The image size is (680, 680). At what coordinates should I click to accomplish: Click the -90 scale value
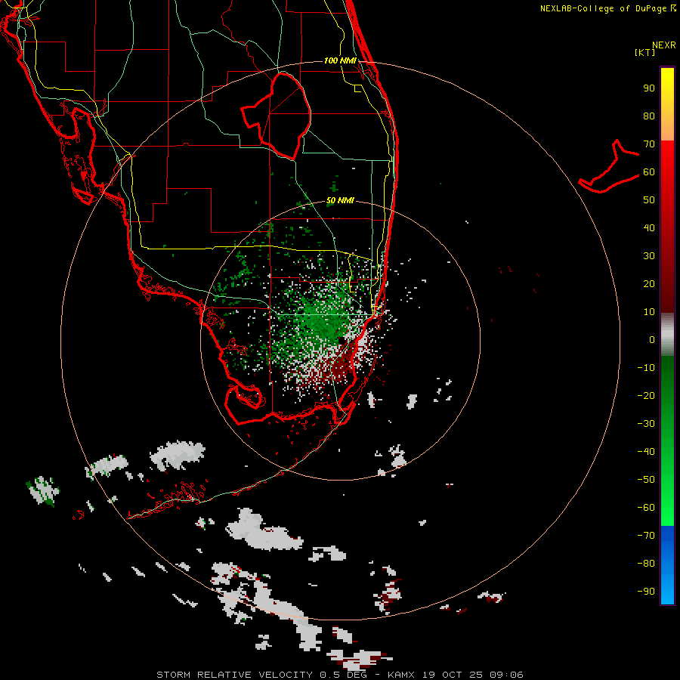[x=646, y=591]
